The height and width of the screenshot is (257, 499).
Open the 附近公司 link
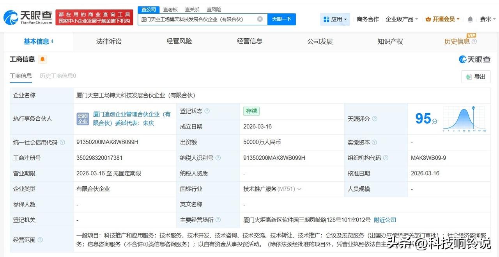click(x=385, y=220)
